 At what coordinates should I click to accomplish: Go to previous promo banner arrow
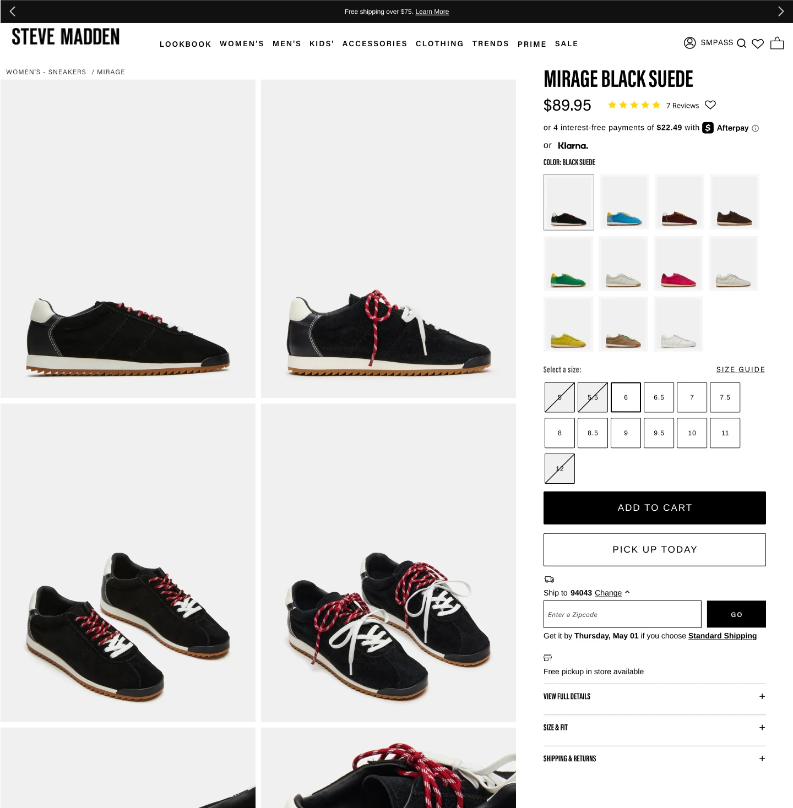tap(13, 12)
